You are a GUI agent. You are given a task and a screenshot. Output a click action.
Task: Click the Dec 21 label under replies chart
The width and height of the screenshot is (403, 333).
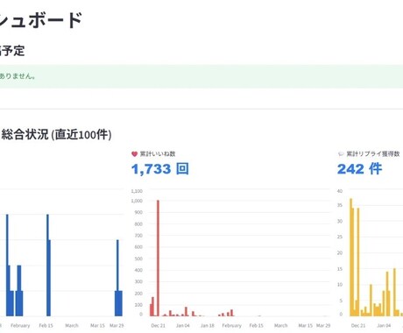(x=358, y=325)
